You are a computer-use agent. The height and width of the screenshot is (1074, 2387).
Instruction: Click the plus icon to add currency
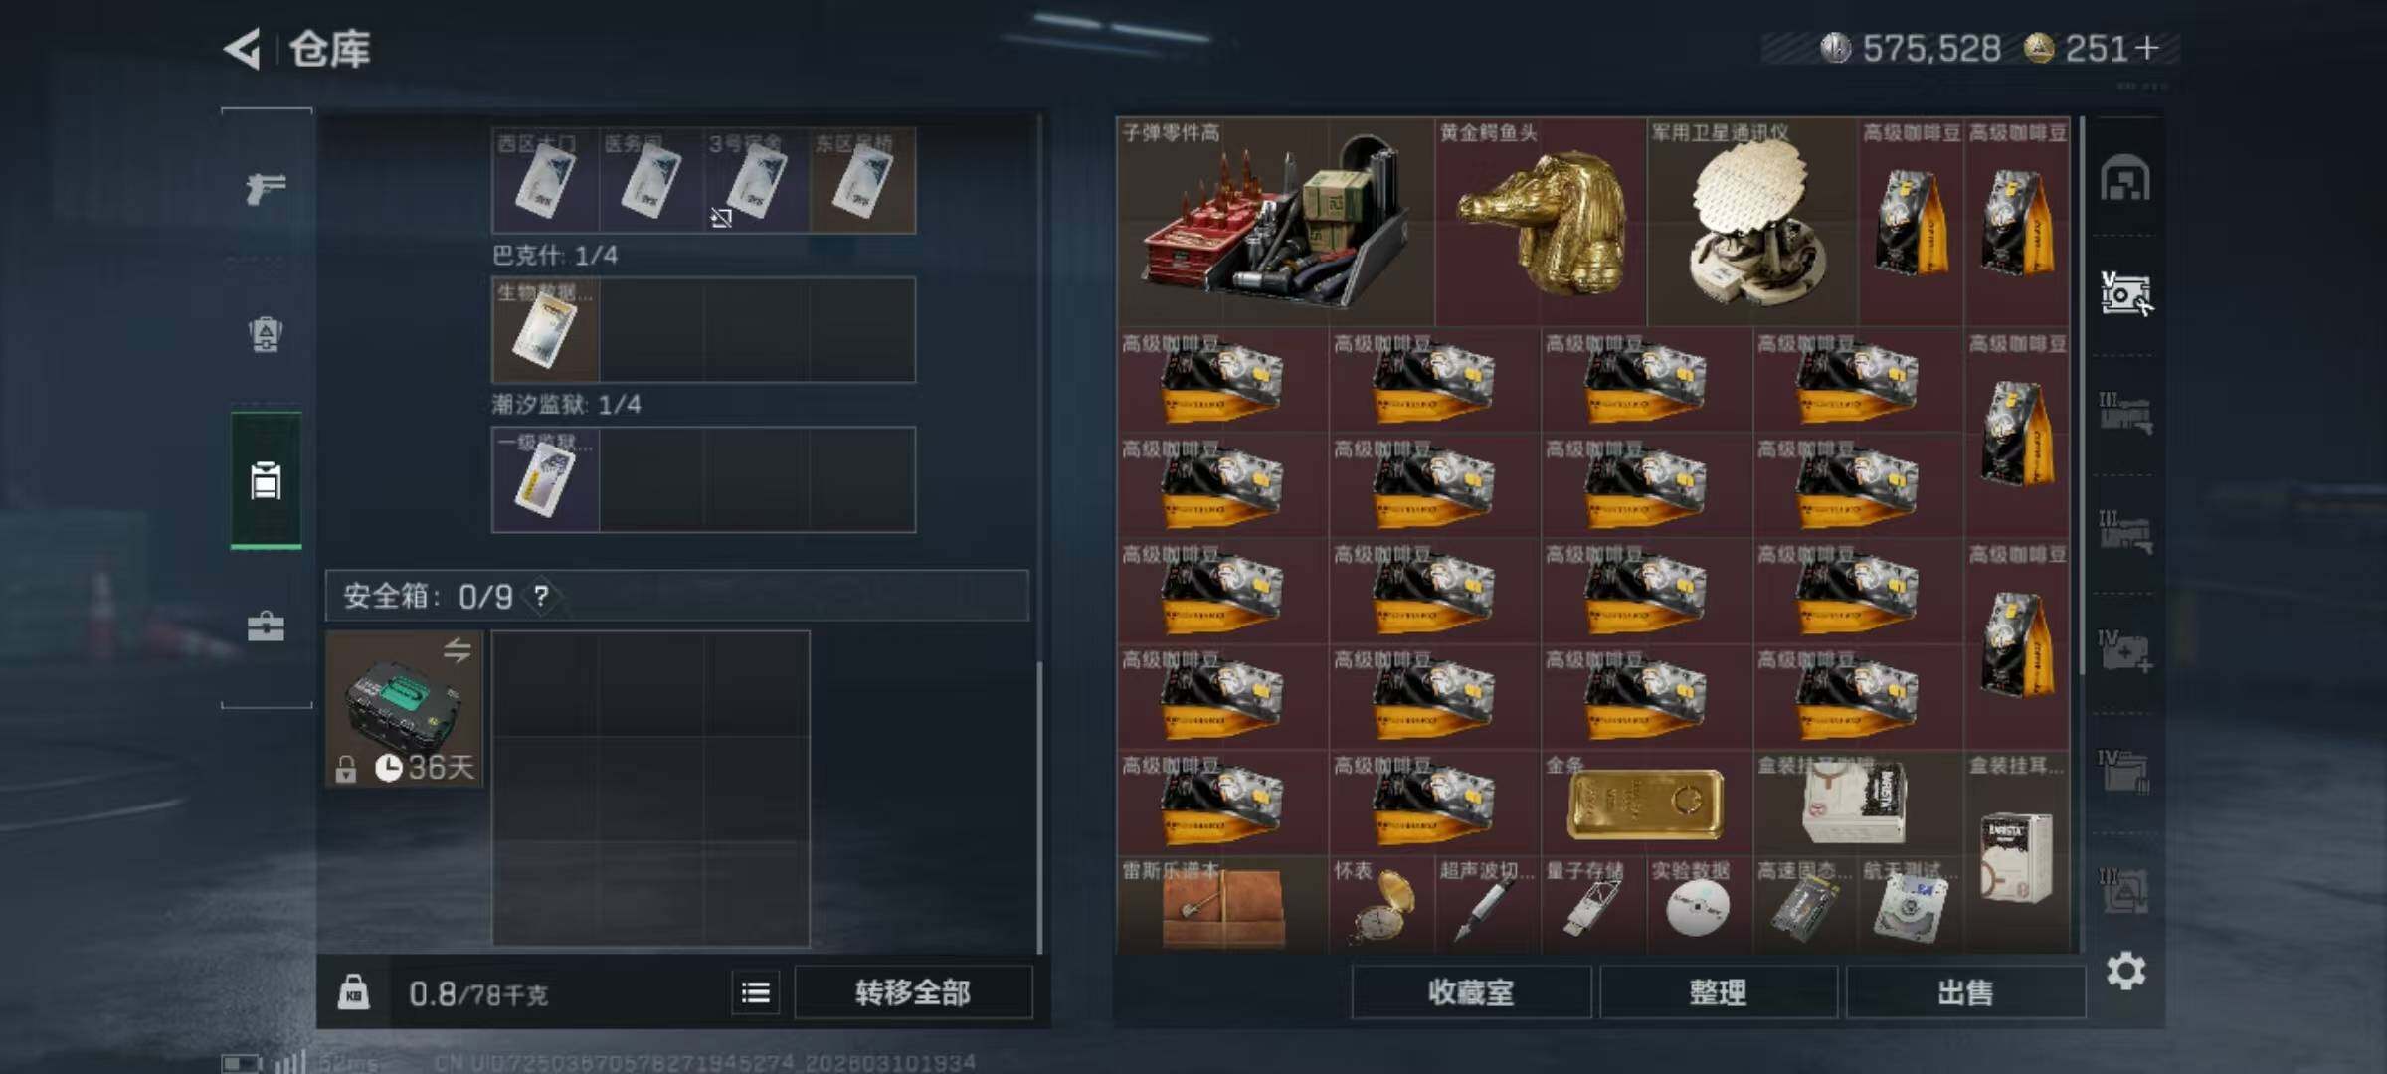pos(2146,48)
